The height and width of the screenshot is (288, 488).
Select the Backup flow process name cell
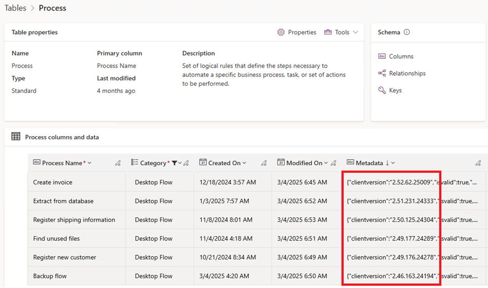tap(50, 276)
